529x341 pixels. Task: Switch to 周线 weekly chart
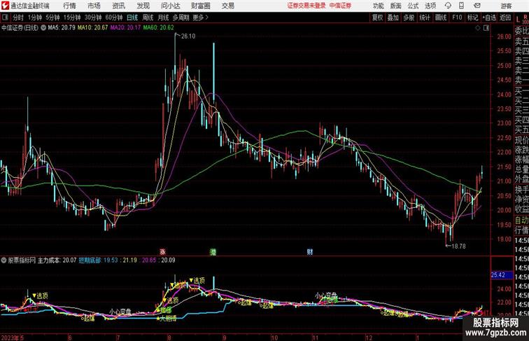pyautogui.click(x=148, y=18)
